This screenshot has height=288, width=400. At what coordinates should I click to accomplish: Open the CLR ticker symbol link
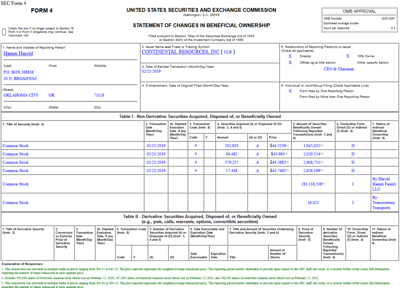[x=228, y=52]
